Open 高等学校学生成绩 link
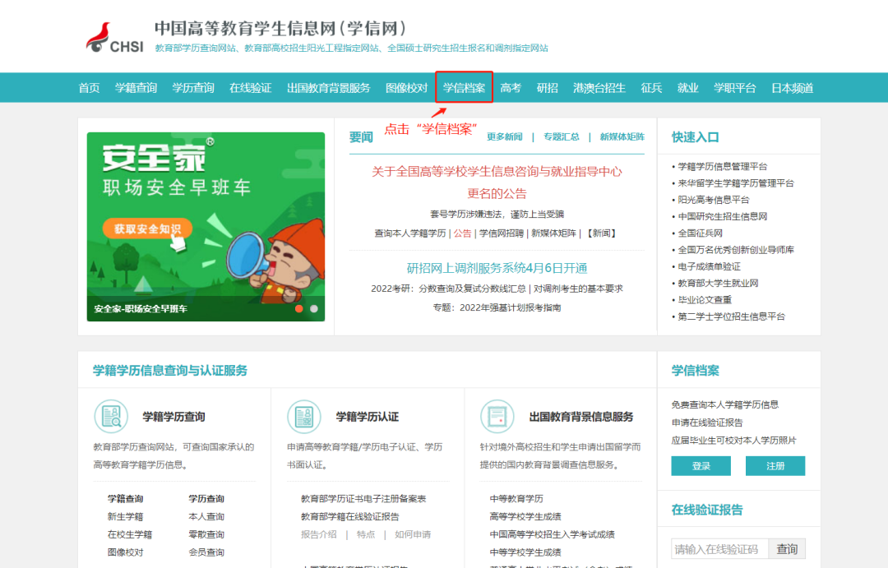The image size is (888, 568). [x=525, y=516]
